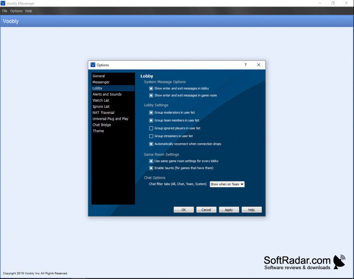Toggle Enable taunts checkbox
This screenshot has height=279, width=354.
point(151,168)
